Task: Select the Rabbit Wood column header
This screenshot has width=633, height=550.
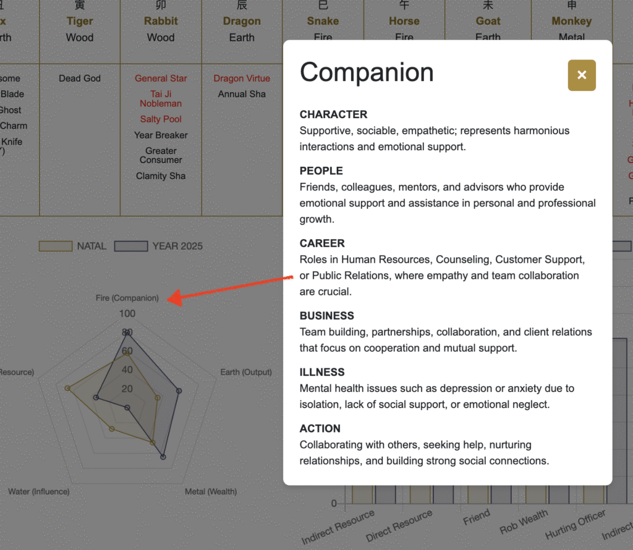Action: (161, 29)
